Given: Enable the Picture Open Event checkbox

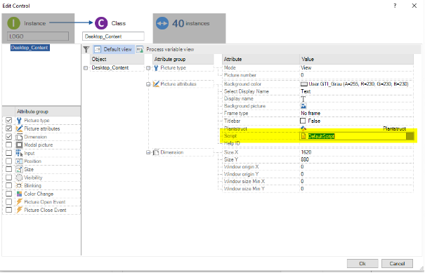Looking at the screenshot, I should 8,202.
